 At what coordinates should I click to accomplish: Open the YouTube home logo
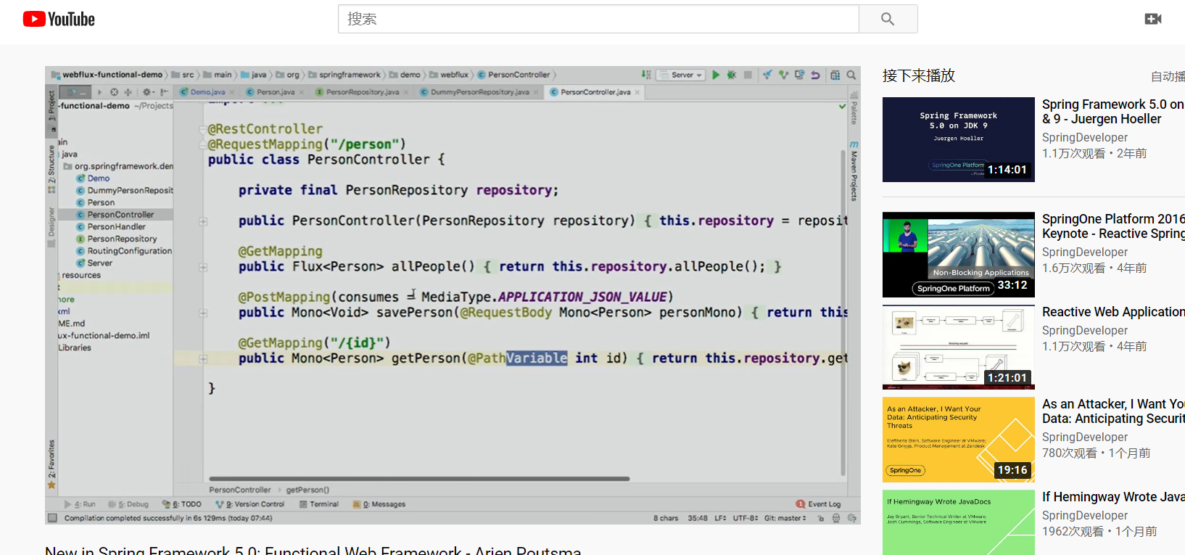pyautogui.click(x=59, y=19)
